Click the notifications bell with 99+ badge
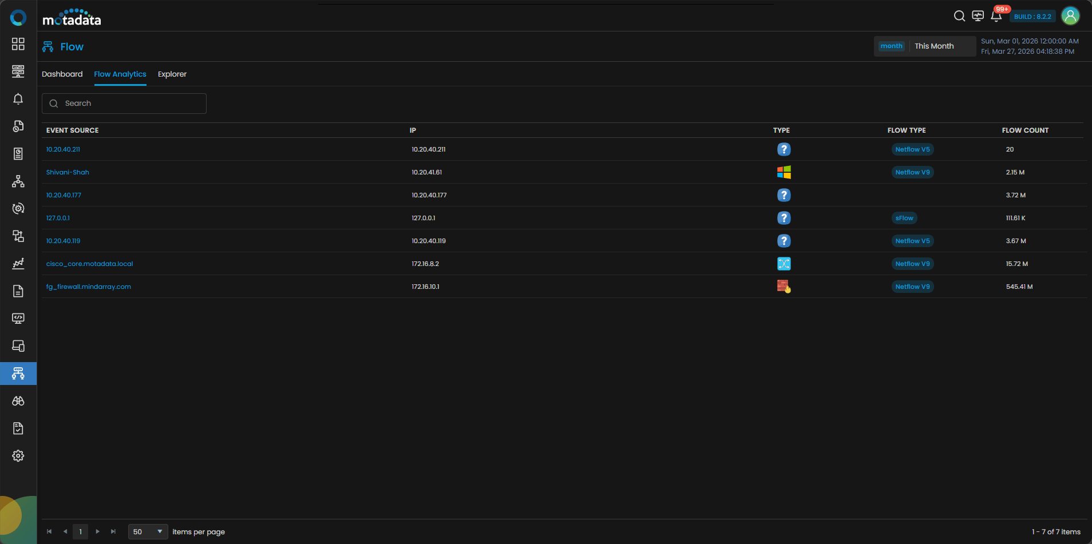1092x544 pixels. pyautogui.click(x=996, y=17)
